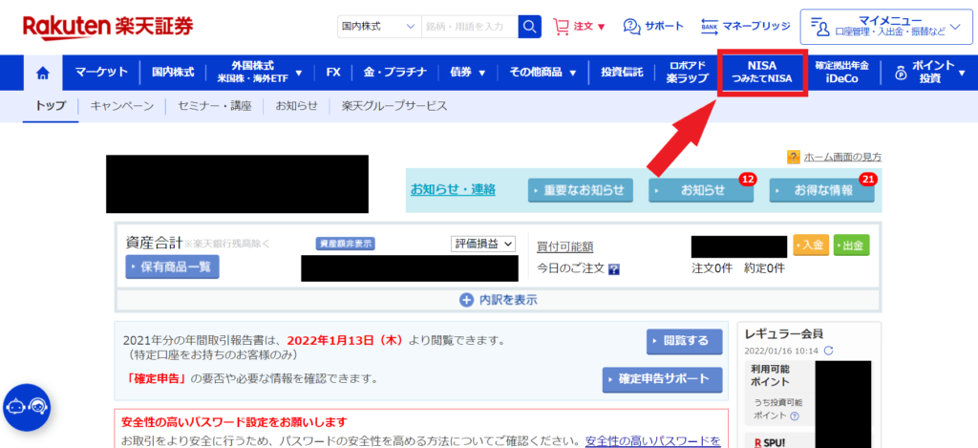This screenshot has height=448, width=978.
Task: Switch to 楽天グループサービス sub-tab
Action: click(x=394, y=106)
